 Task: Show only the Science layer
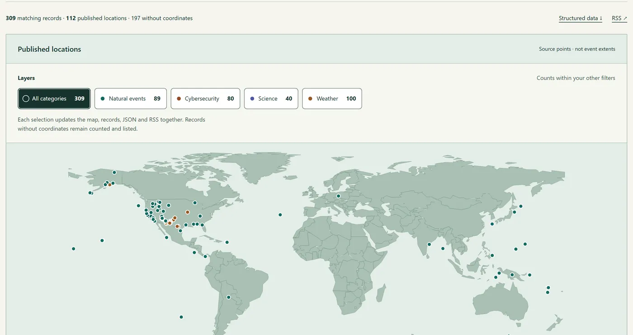(x=271, y=98)
